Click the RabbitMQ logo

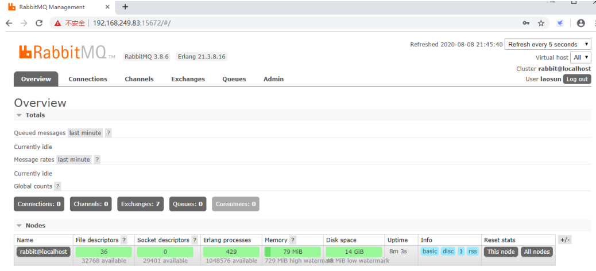[x=67, y=52]
